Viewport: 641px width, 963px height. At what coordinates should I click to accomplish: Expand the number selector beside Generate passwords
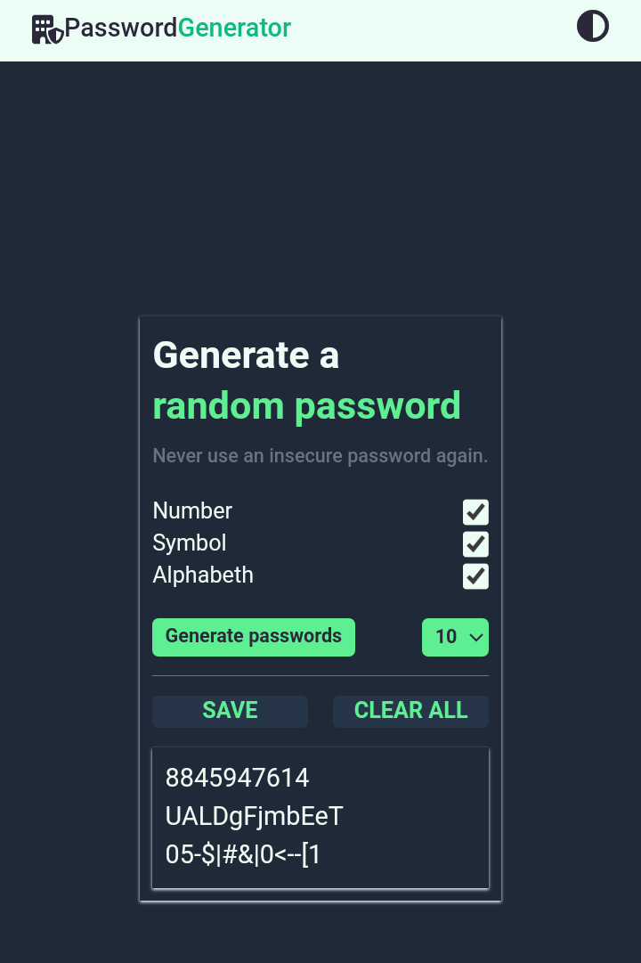[x=455, y=637]
